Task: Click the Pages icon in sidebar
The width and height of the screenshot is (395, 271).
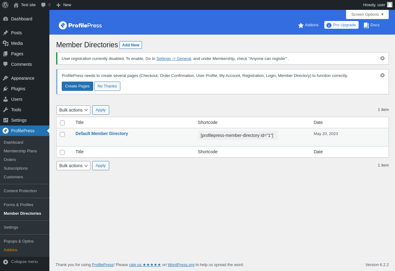Action: click(6, 54)
